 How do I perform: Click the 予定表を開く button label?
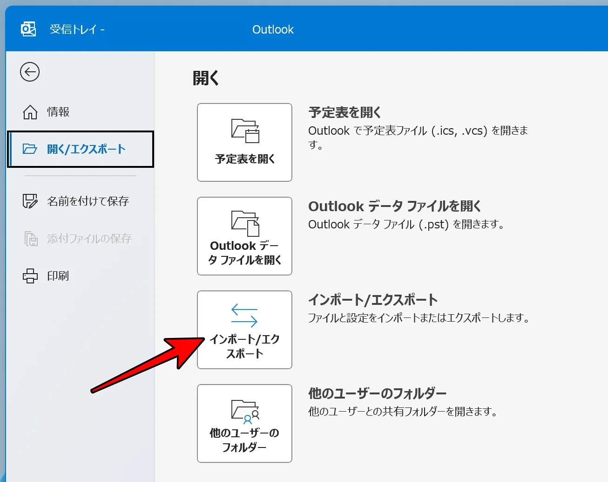[245, 159]
